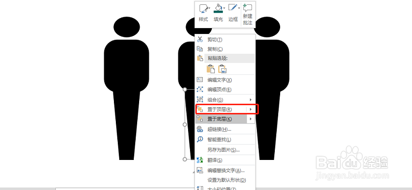The width and height of the screenshot is (412, 190).
Task: Choose Set as Default Shape (设置为默认形状)
Action: [225, 180]
